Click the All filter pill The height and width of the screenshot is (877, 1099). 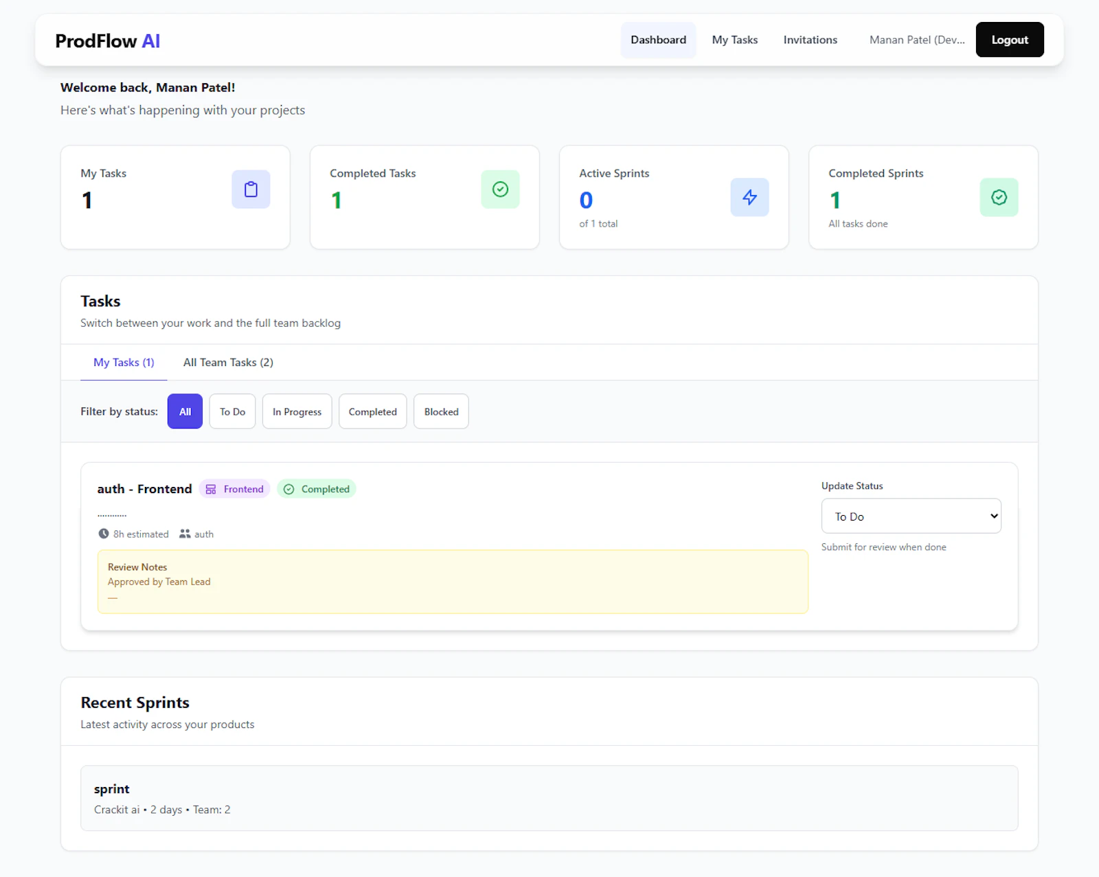point(184,411)
